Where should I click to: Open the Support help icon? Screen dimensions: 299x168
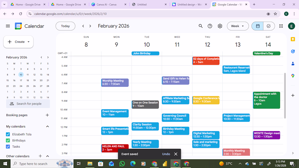pos(210,26)
